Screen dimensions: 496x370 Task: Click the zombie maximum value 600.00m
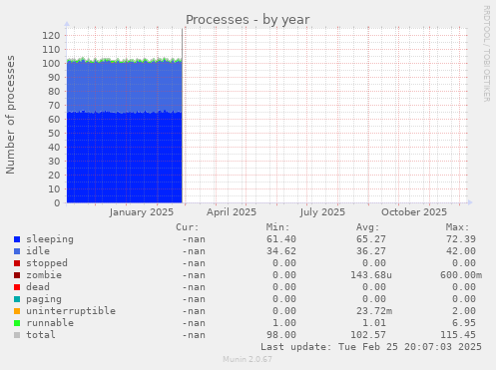point(461,275)
